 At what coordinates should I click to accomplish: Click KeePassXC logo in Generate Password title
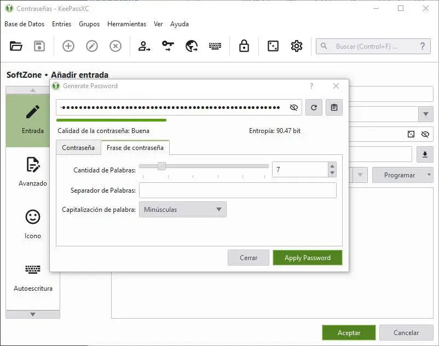56,86
